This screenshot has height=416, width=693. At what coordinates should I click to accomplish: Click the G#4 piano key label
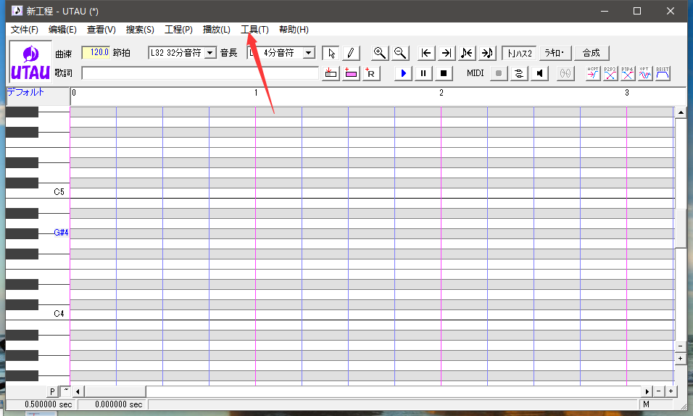pos(61,233)
